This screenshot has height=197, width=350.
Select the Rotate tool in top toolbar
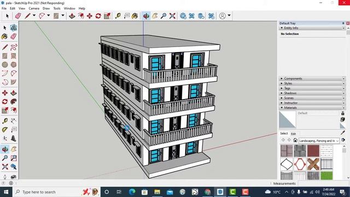[98, 16]
